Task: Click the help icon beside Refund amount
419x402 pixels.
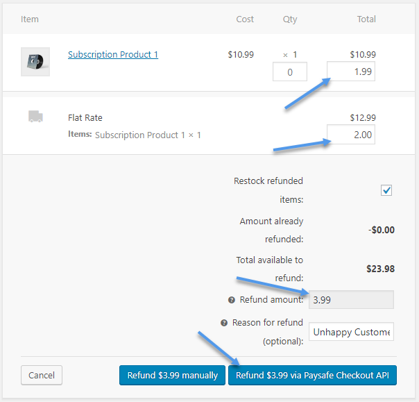Action: coord(232,300)
